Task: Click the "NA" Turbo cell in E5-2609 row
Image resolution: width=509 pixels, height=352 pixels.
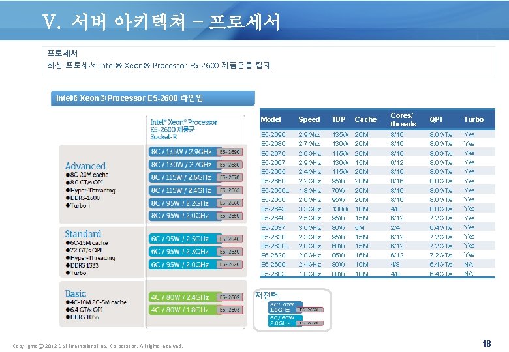Action: (469, 265)
